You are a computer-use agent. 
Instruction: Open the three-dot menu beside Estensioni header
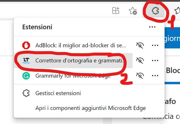[x=152, y=27]
